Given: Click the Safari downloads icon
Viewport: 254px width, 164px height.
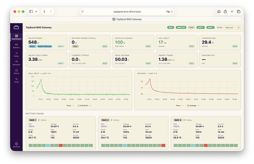Looking at the screenshot, I should tap(219, 11).
